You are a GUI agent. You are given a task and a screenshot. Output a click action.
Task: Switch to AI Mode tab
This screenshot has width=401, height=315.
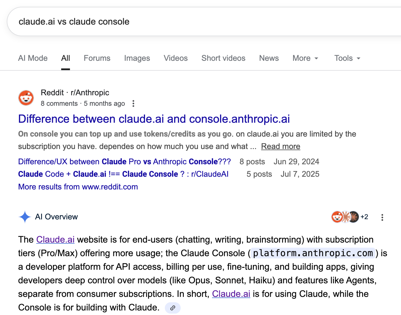[x=33, y=58]
